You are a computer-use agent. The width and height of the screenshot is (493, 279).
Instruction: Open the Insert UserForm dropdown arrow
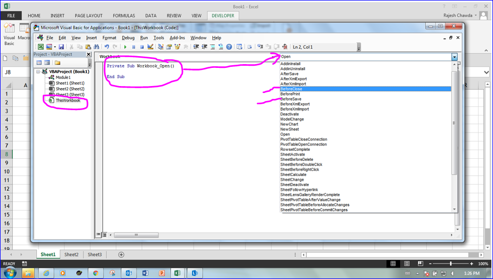55,47
